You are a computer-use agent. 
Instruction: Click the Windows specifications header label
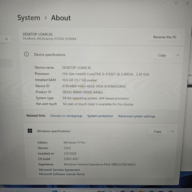(54, 131)
